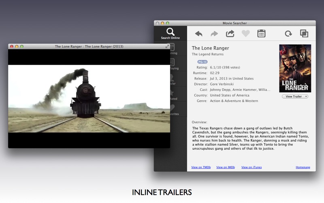
Task: Open the movie Homepage link
Action: (303, 167)
